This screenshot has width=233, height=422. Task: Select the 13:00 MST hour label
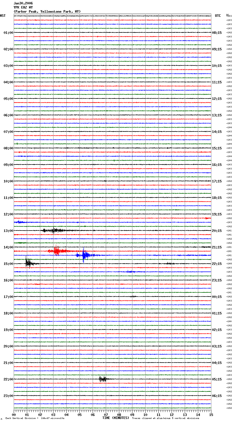pyautogui.click(x=8, y=231)
